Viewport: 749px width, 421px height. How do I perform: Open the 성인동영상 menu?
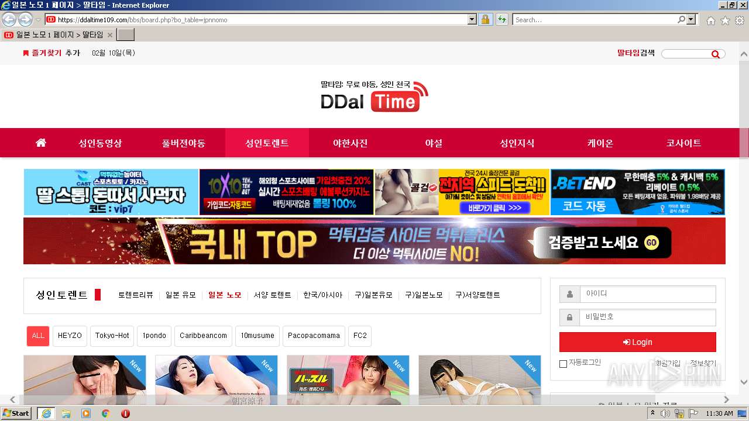coord(101,143)
